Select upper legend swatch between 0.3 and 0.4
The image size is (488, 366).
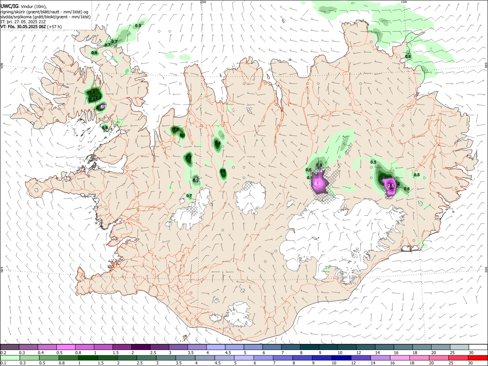(x=28, y=347)
